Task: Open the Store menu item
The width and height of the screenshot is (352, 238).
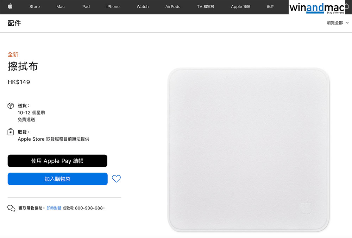Action: click(34, 6)
